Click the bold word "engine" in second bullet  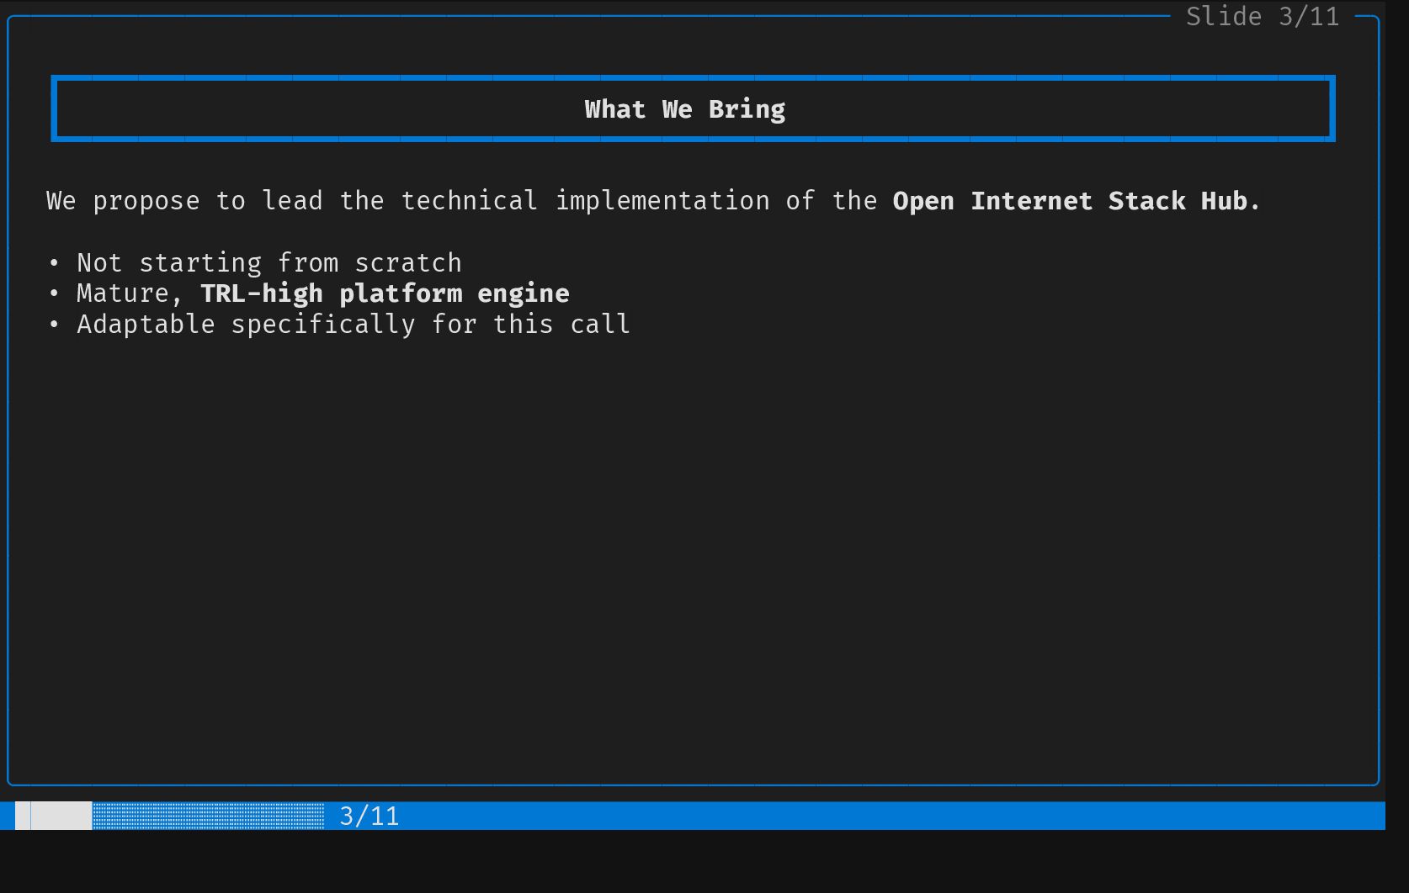tap(524, 293)
